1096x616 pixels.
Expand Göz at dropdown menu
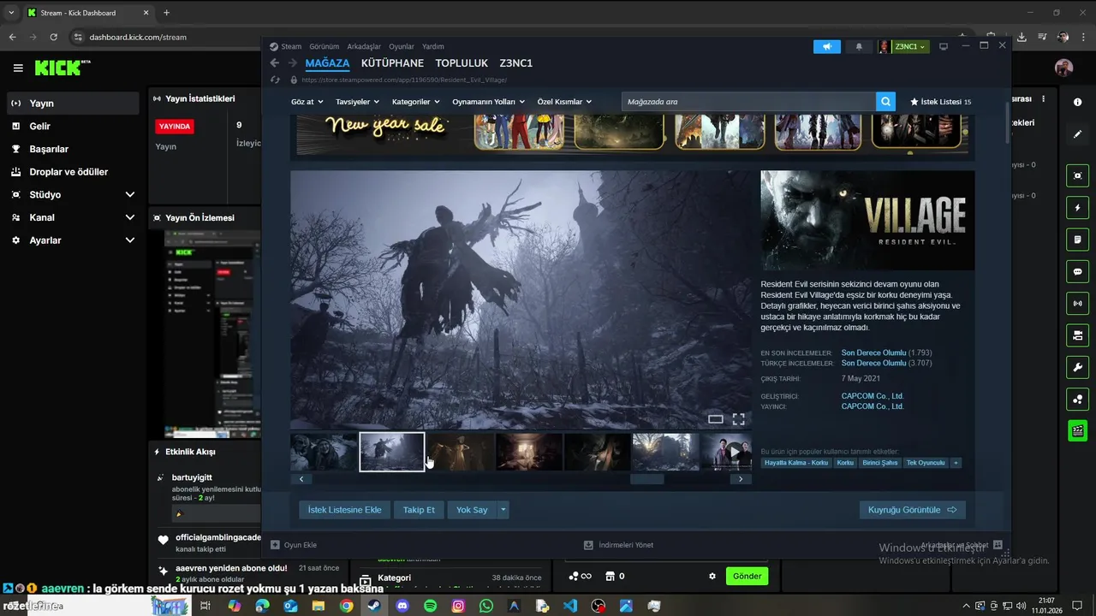[x=307, y=102]
